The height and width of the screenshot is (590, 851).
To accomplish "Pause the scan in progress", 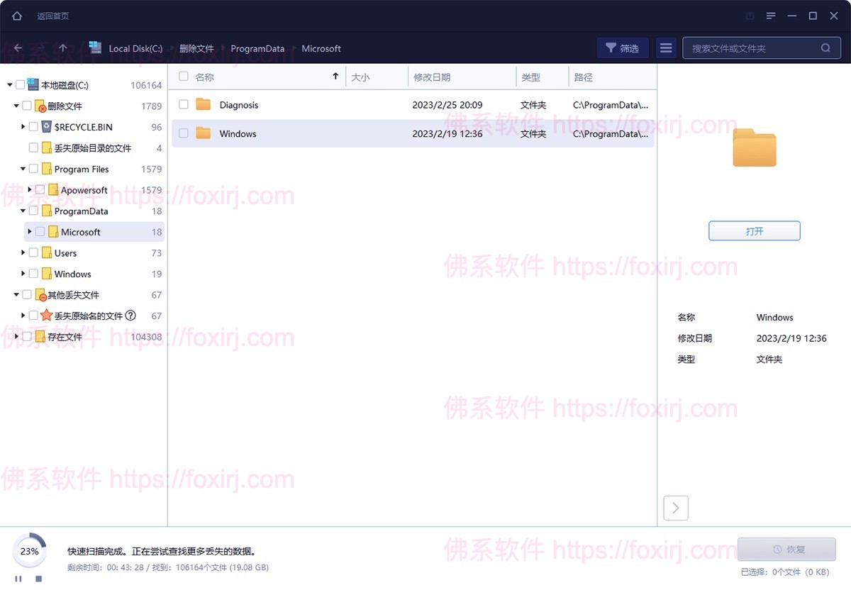I will point(18,579).
